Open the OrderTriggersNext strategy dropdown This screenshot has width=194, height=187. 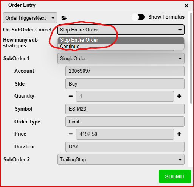coord(30,18)
